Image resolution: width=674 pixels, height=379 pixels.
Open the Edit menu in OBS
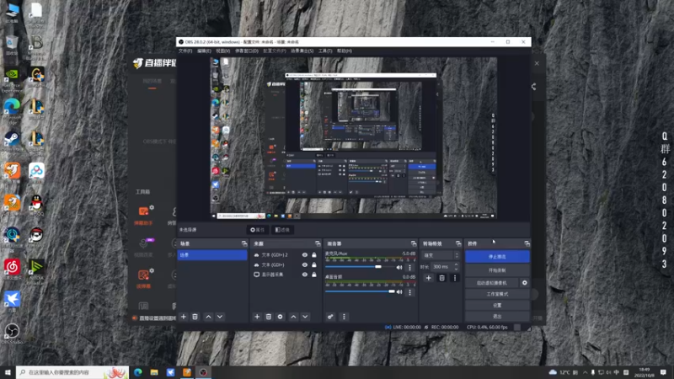tap(204, 51)
